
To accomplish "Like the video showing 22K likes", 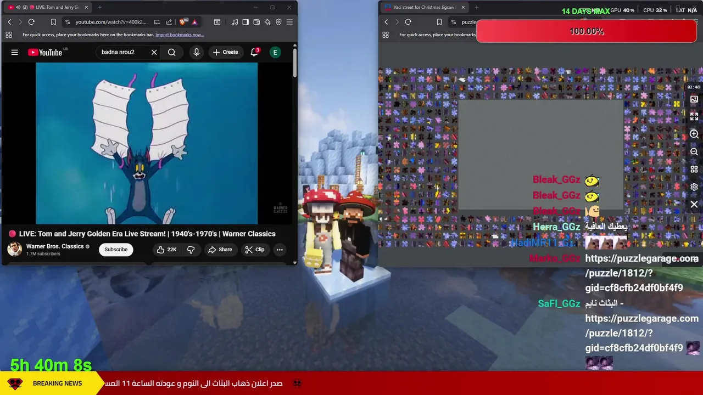I will coord(166,250).
